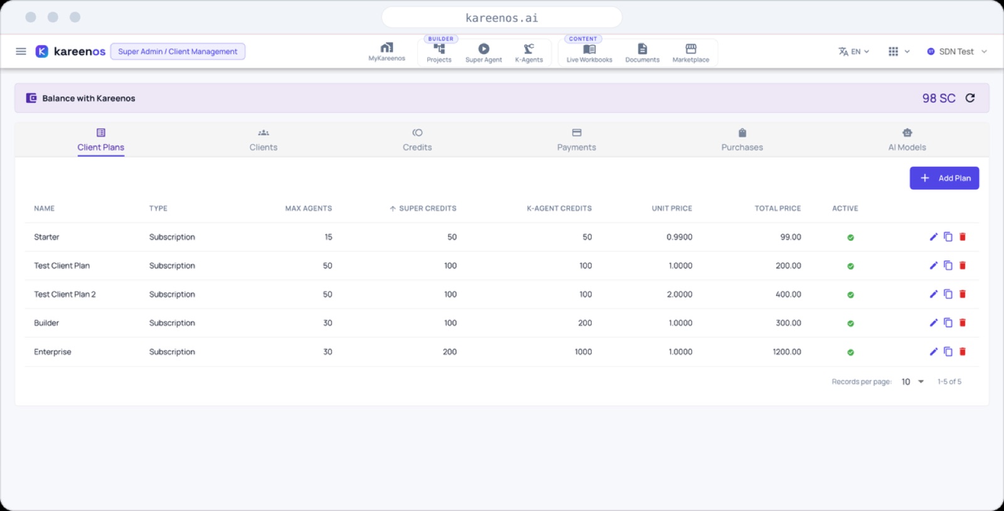Click Balance with Kareenos label
The height and width of the screenshot is (511, 1004).
88,98
